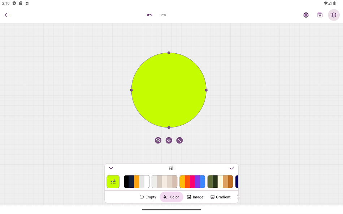343x214 pixels.
Task: Select the move handle below the circle
Action: 169,140
